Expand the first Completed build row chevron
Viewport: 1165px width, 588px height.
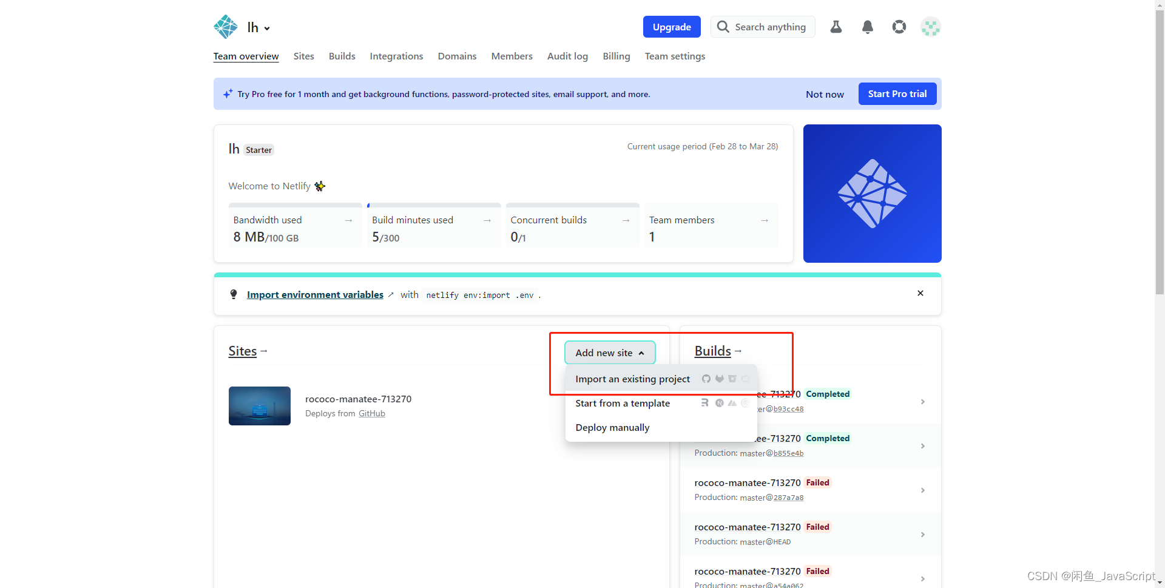tap(922, 402)
